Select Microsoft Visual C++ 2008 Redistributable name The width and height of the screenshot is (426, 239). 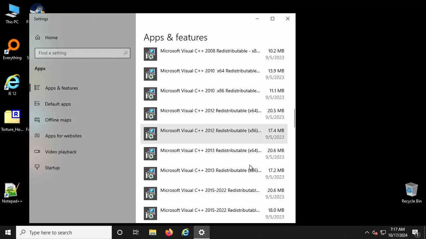(210, 51)
